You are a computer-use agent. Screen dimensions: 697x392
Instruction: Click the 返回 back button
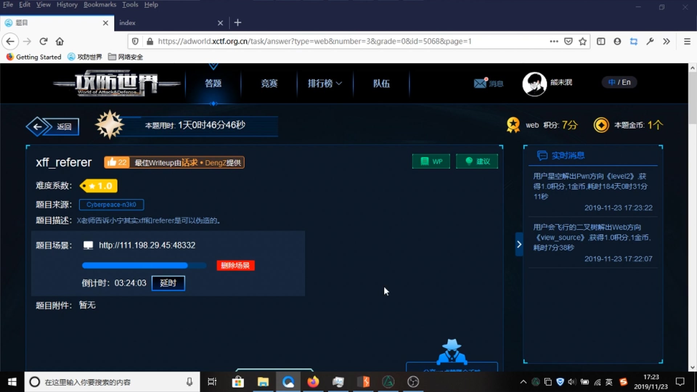[x=53, y=126]
